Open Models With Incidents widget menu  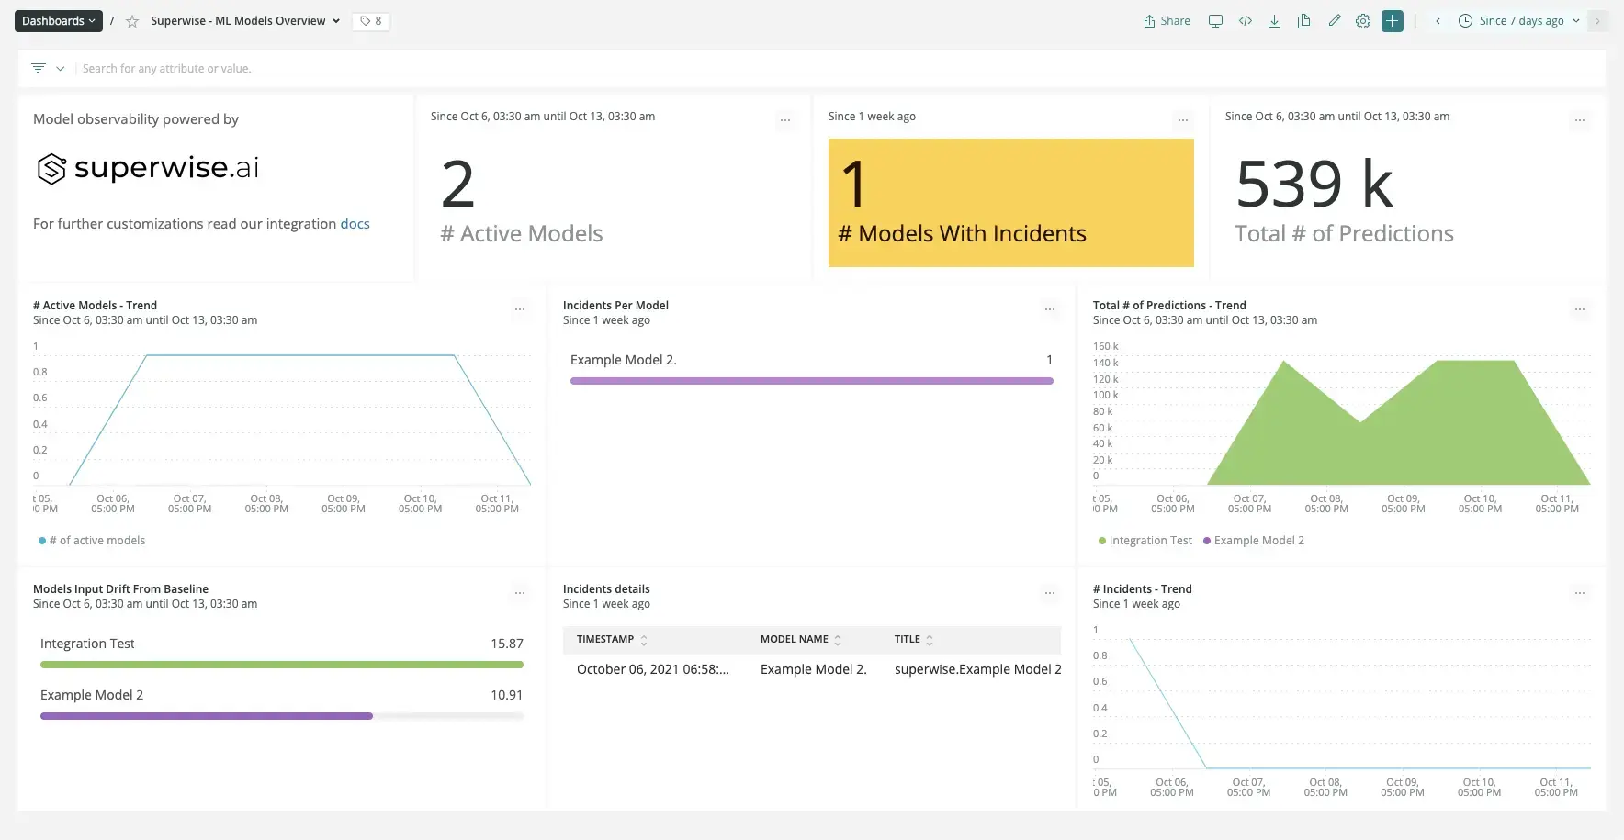pyautogui.click(x=1183, y=120)
